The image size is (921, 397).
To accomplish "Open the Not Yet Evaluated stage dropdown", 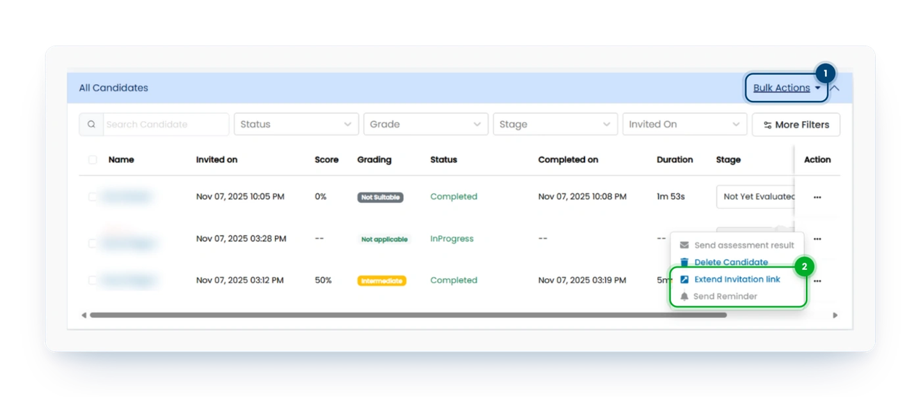I will pyautogui.click(x=755, y=197).
